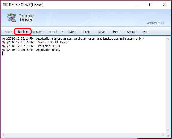The image size is (172, 139).
Task: Click the vertical scrollbar down arrow
Action: click(168, 130)
